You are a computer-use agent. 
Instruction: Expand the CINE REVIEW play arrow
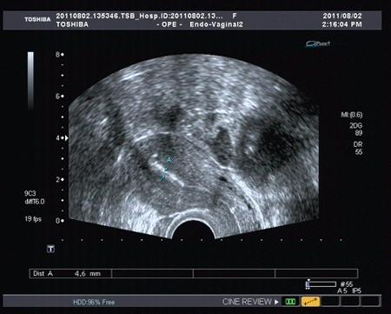(x=276, y=302)
